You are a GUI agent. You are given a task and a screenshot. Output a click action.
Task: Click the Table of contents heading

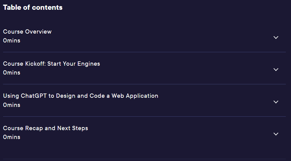pyautogui.click(x=33, y=7)
